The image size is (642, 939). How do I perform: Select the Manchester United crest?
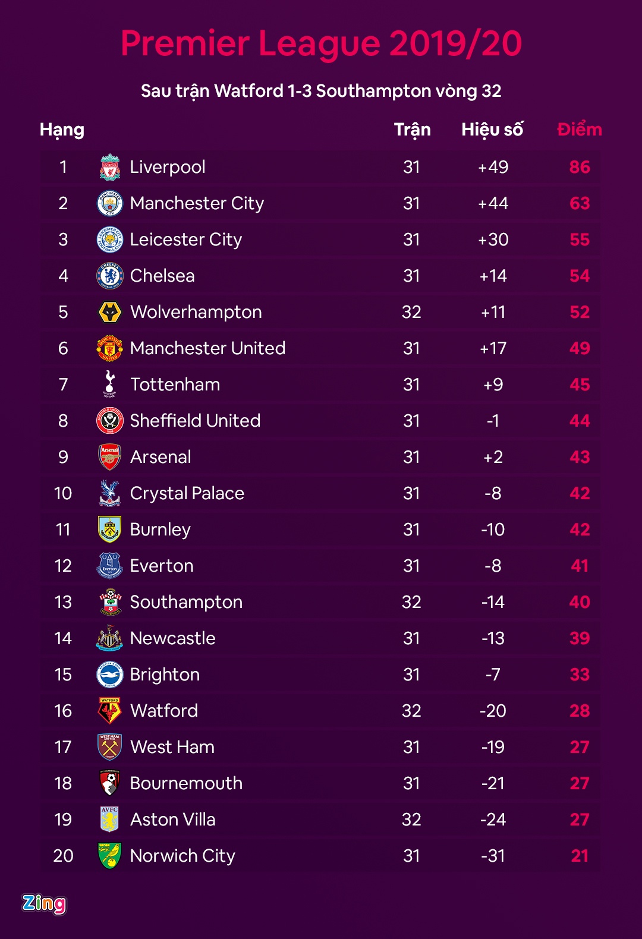coord(110,348)
